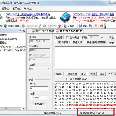Click 发送速度(B/S): 0 status text
116x116 pixels.
coord(52,113)
